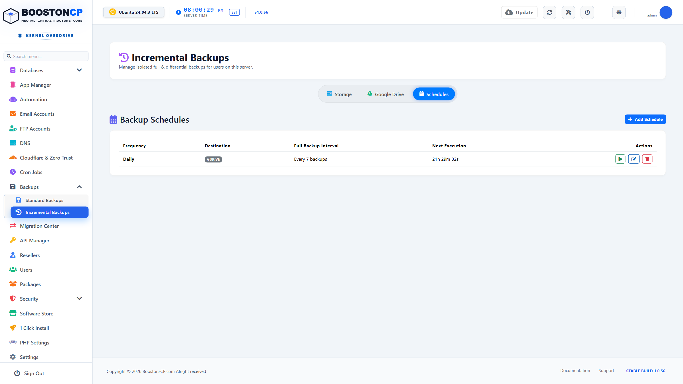Switch to the Google Drive tab

coord(385,94)
